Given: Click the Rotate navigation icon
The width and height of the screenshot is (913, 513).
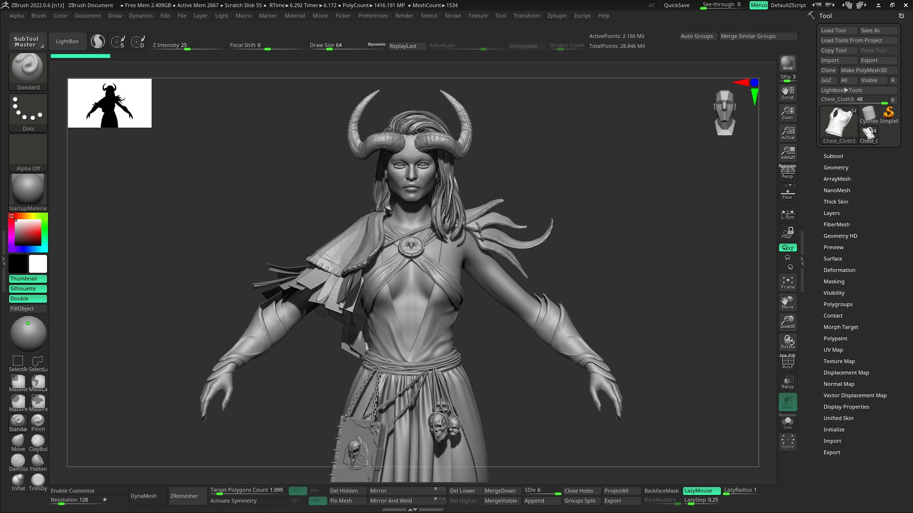Looking at the screenshot, I should (x=787, y=342).
